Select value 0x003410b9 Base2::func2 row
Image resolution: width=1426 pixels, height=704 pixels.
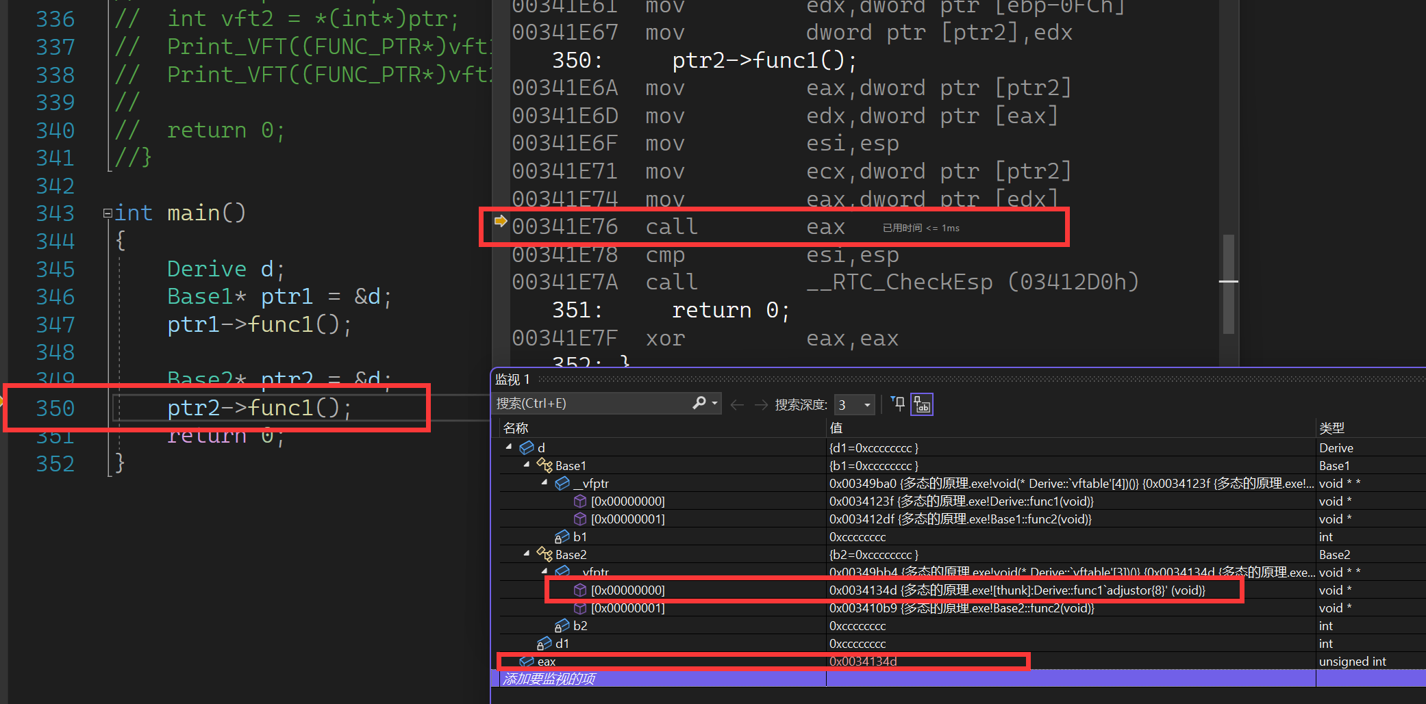962,608
